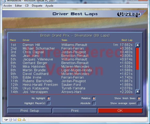
Task: Click the Team column header
Action: click(64, 40)
